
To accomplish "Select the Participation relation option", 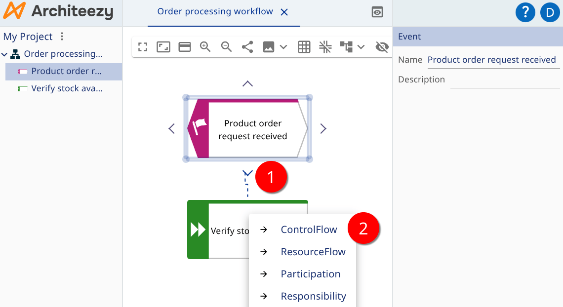I will (310, 274).
